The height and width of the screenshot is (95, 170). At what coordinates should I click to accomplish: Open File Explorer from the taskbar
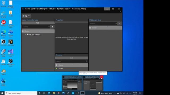54,93
